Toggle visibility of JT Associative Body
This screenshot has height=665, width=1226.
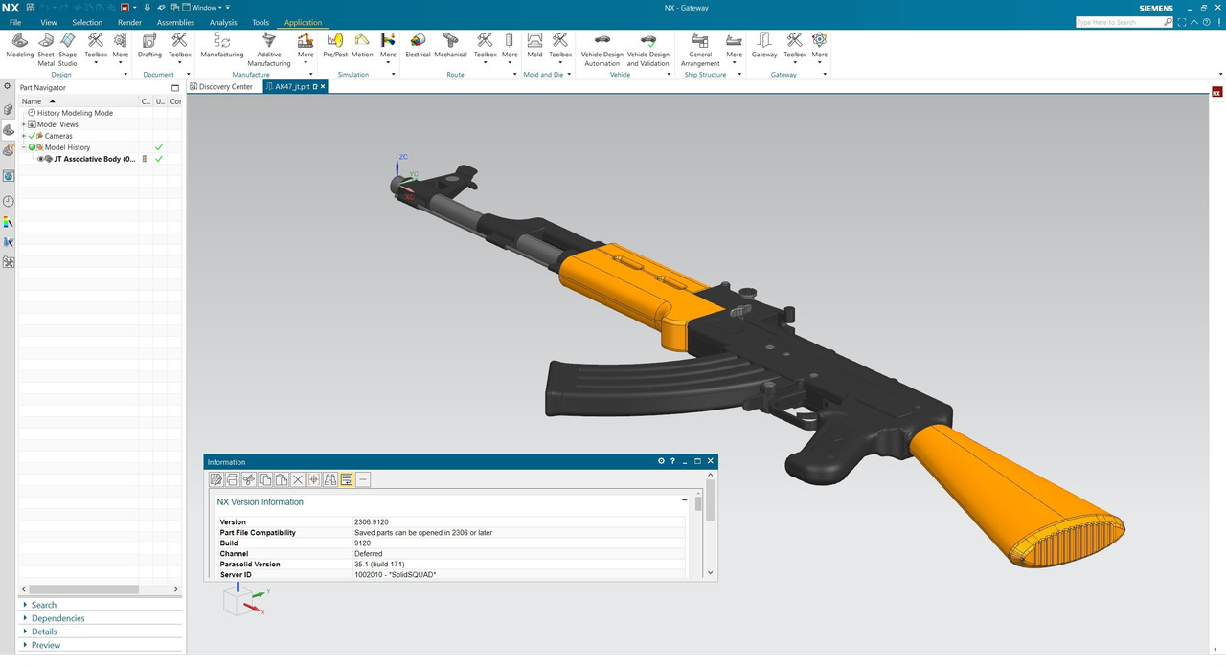[40, 159]
